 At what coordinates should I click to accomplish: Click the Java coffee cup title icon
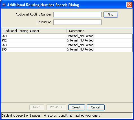click(x=4, y=5)
